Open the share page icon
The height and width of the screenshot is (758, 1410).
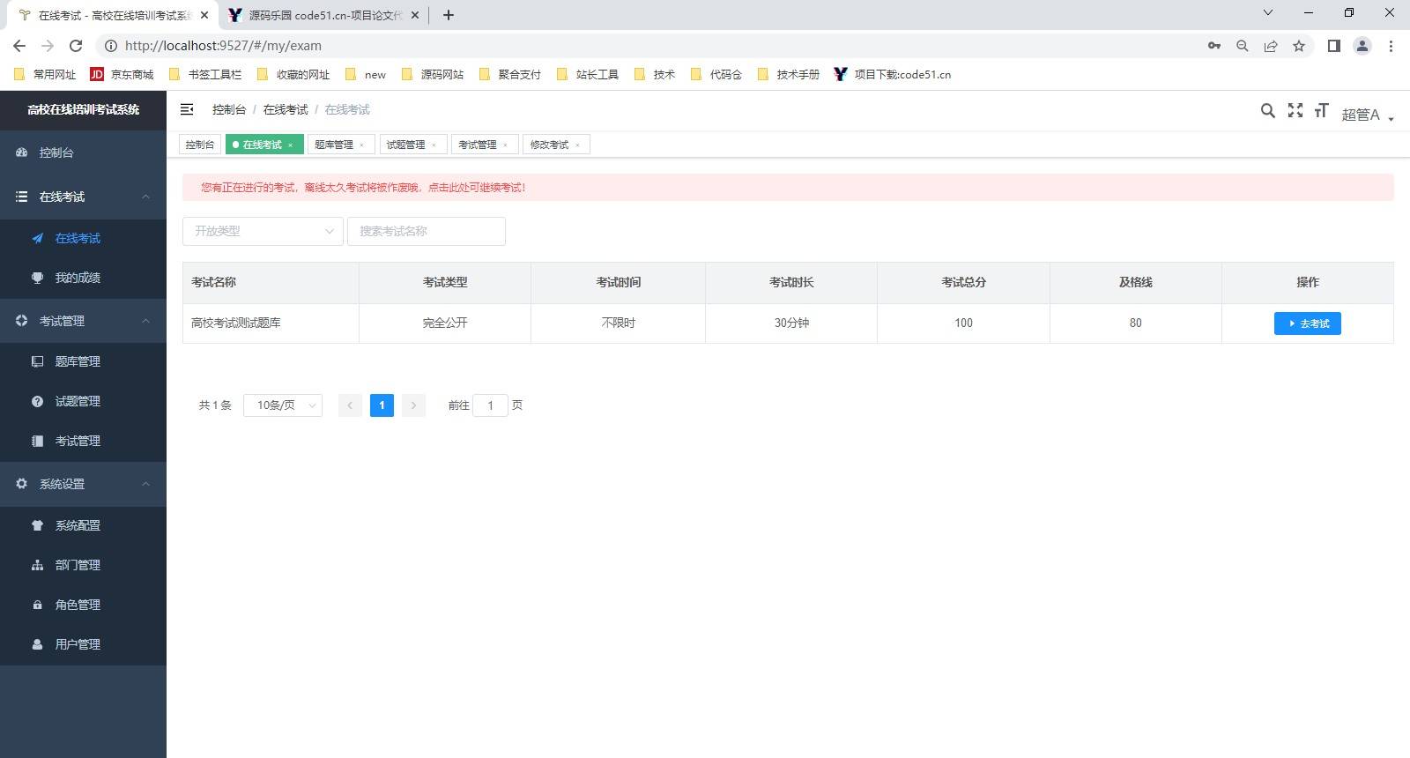pyautogui.click(x=1271, y=46)
